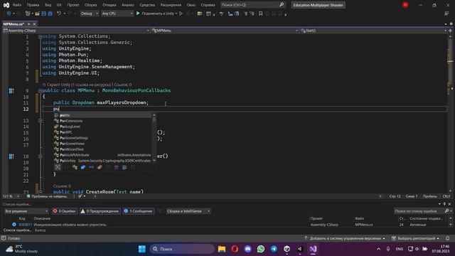Open the Build and IntelliSense source dropdown
455x256 pixels.
pyautogui.click(x=188, y=211)
